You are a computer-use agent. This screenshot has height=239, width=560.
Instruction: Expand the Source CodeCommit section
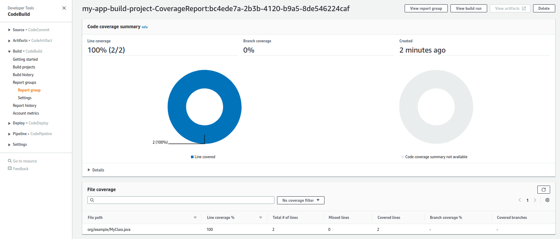pos(9,30)
